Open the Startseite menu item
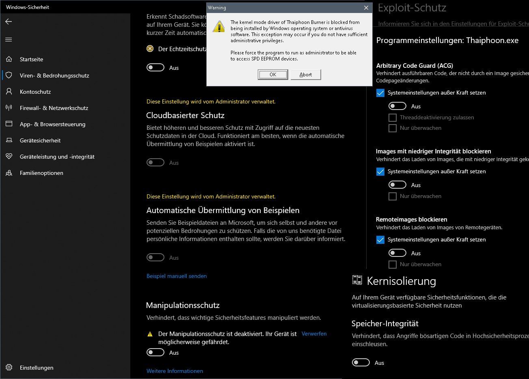 tap(31, 59)
